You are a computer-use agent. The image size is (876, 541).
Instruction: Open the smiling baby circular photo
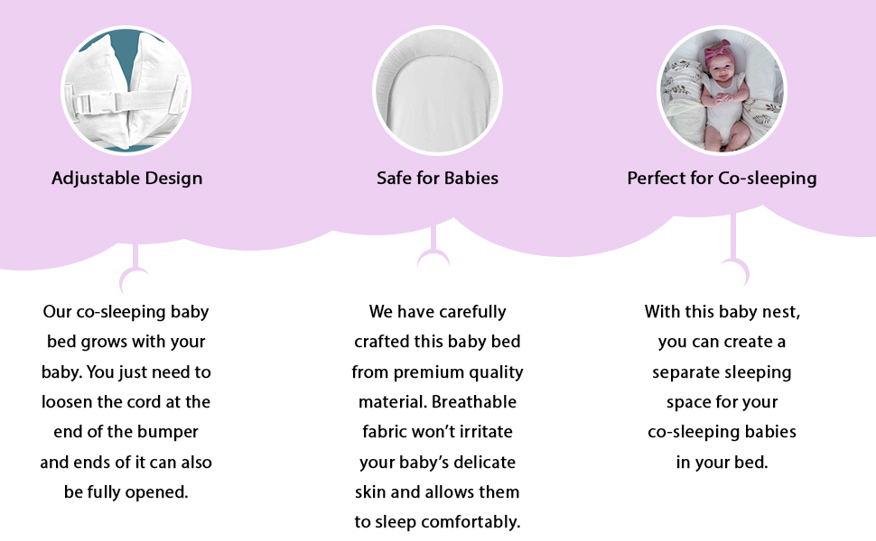point(722,90)
